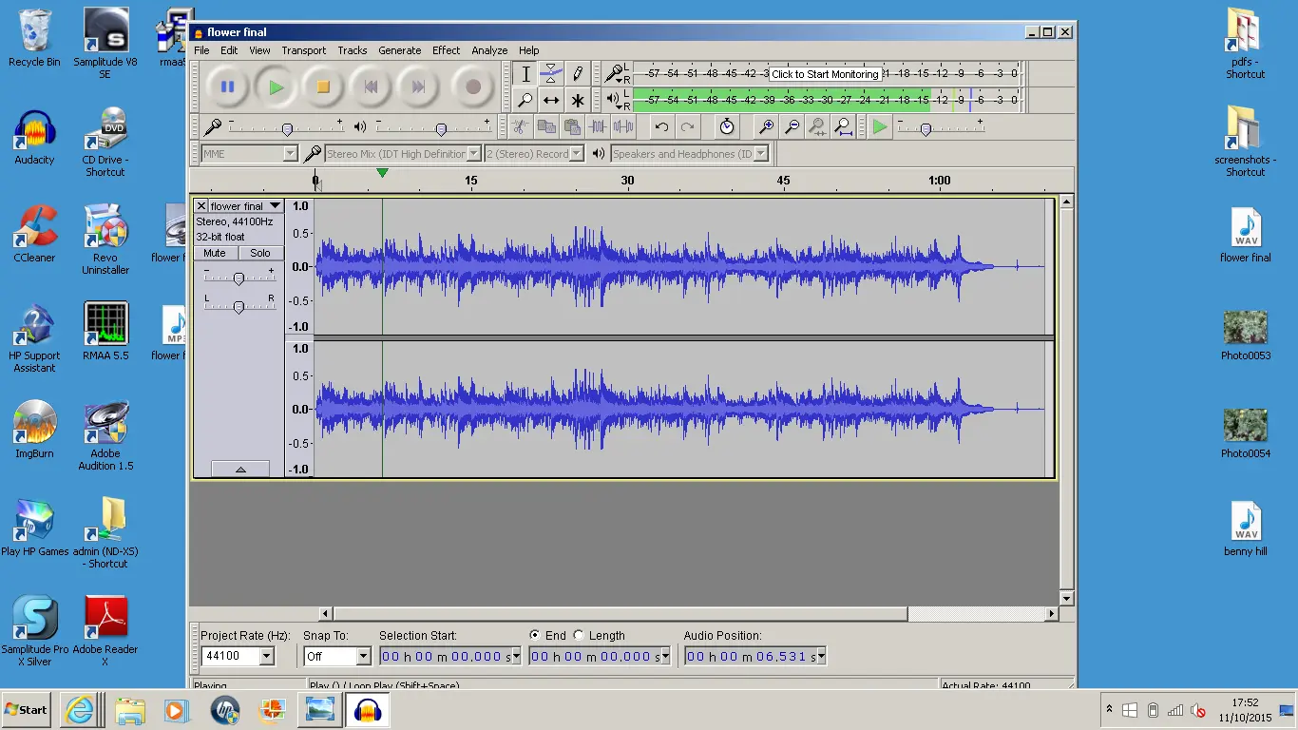Open the Edit menu
This screenshot has height=730, width=1298.
[229, 50]
